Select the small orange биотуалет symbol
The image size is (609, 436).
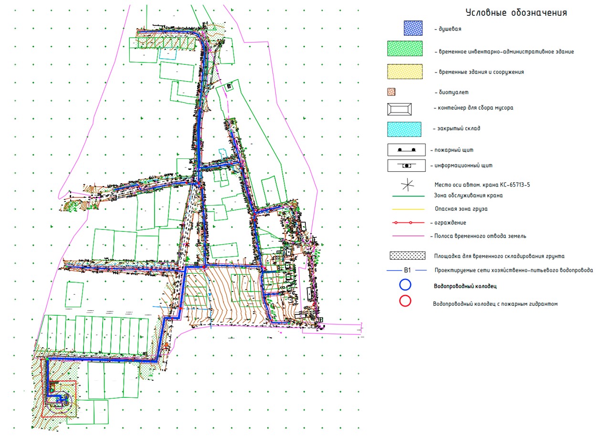(391, 92)
